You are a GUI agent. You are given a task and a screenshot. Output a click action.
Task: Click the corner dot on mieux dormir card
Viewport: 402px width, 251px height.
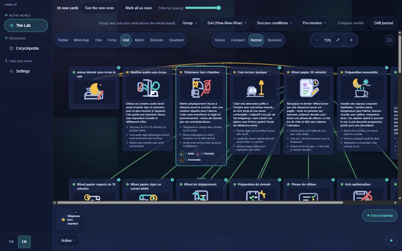119,68
